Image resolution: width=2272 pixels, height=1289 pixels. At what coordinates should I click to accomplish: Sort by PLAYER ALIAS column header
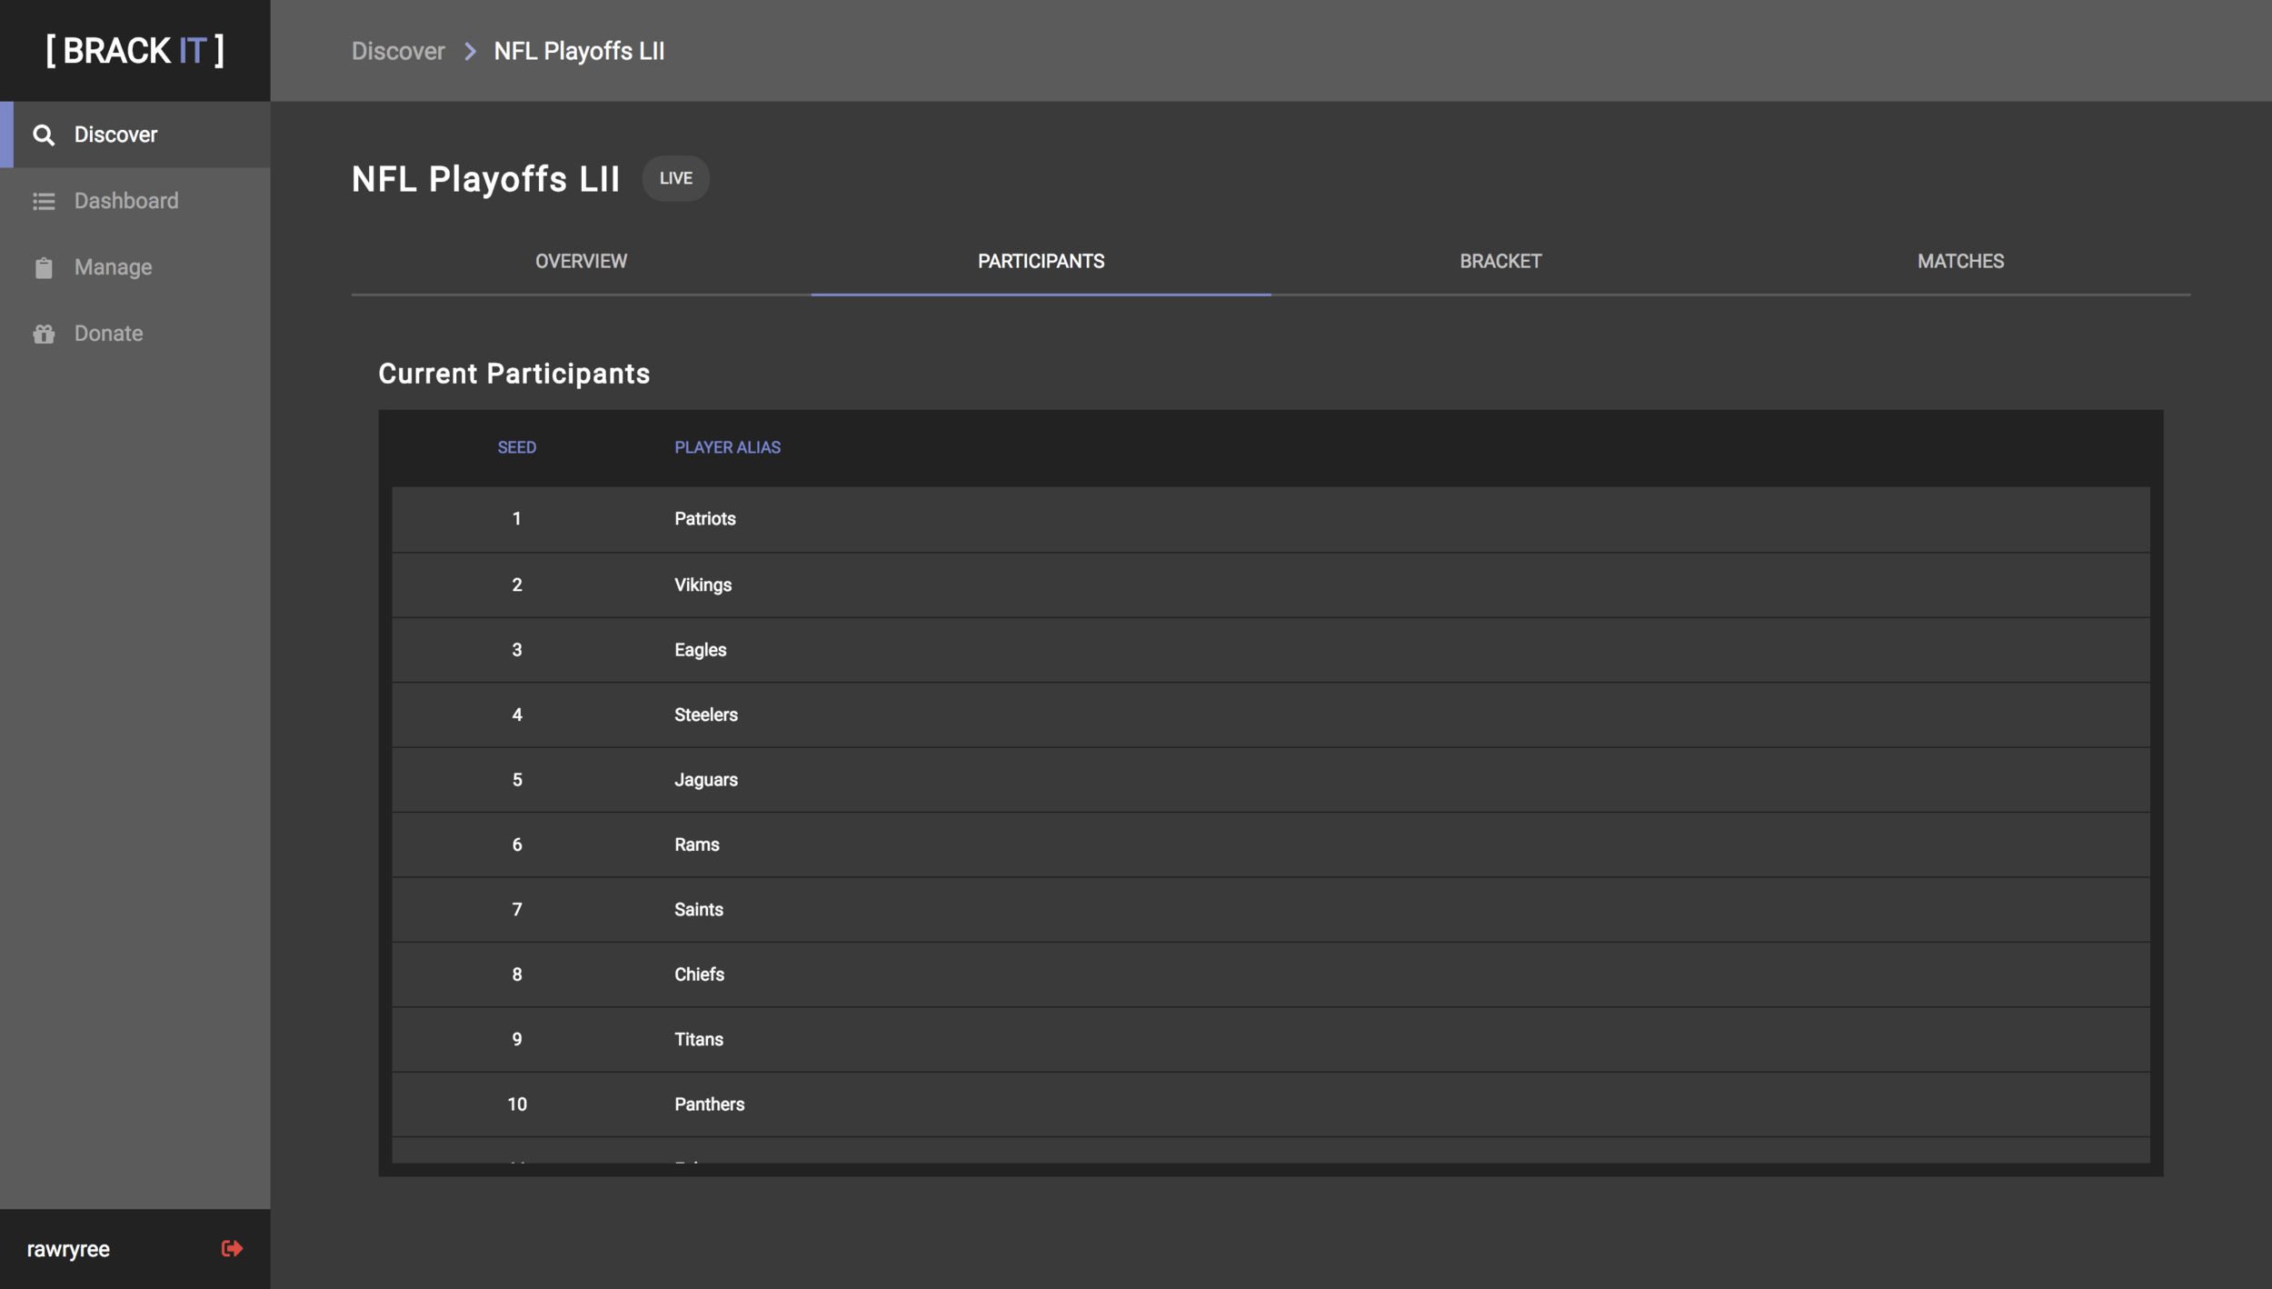pyautogui.click(x=727, y=447)
